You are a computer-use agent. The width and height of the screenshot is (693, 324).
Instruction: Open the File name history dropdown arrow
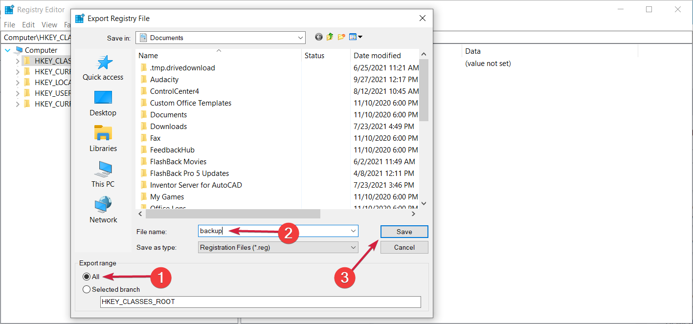[353, 231]
